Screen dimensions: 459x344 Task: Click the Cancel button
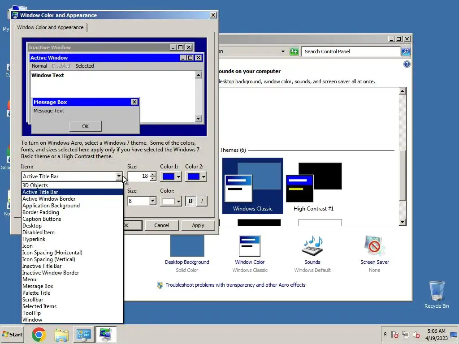point(161,226)
